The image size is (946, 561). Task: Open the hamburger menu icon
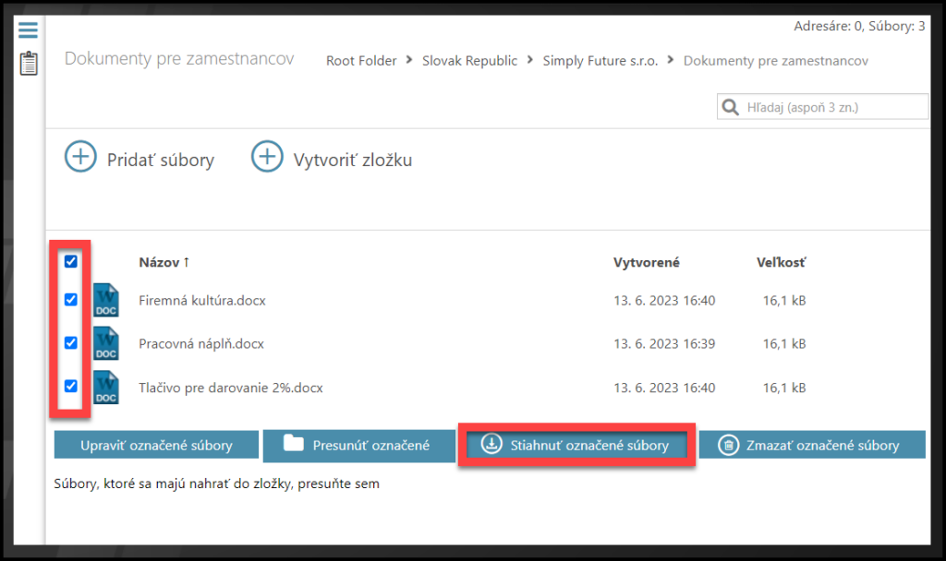pos(28,30)
